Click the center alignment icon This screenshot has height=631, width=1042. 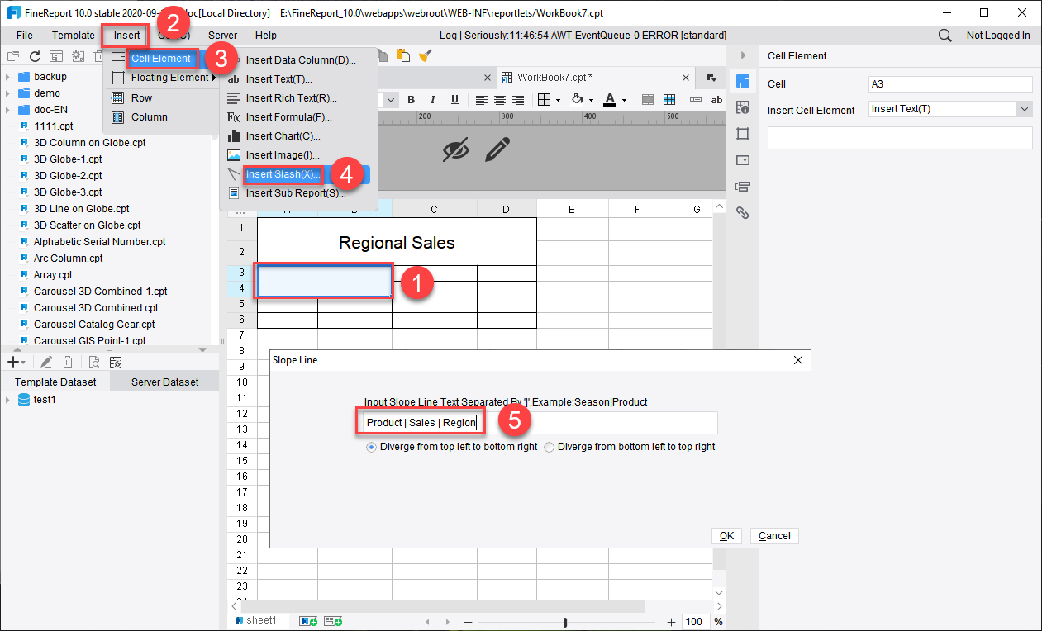click(500, 99)
